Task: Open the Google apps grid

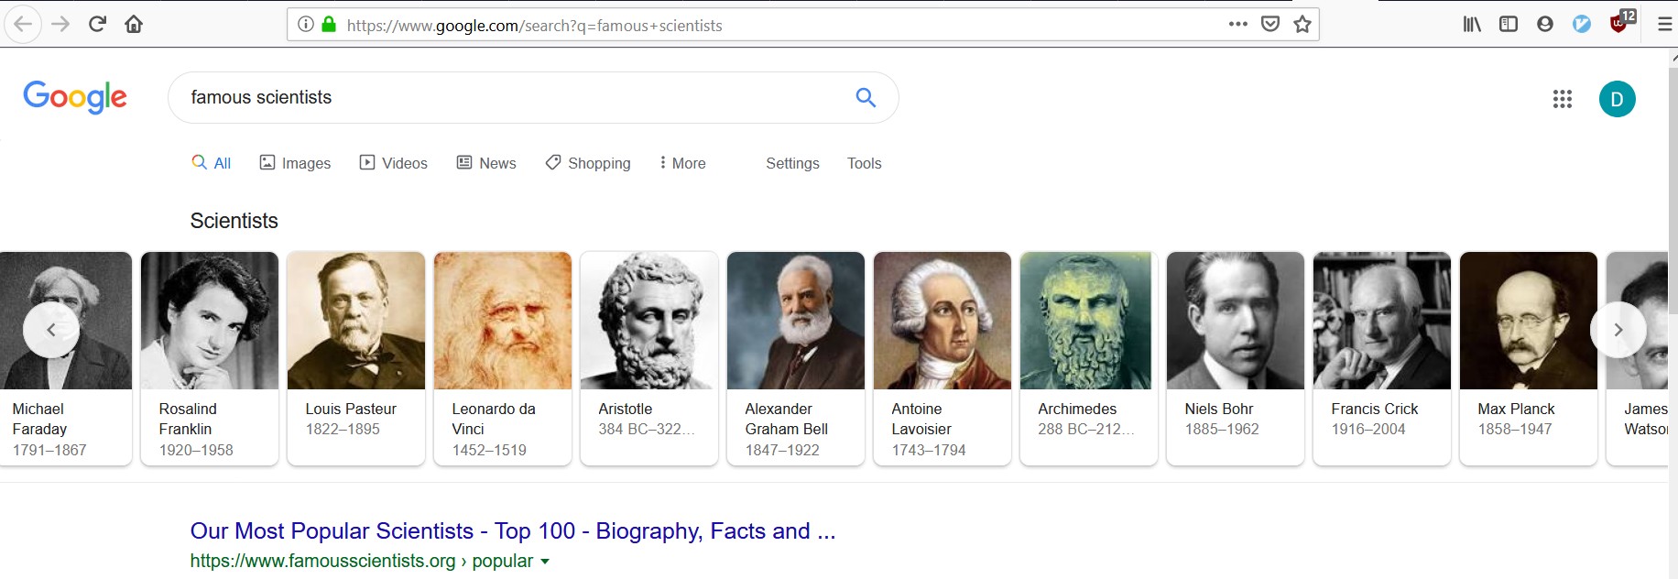Action: coord(1562,99)
